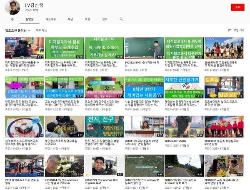
Task: Open the 정렬 기준 sort menu
Action: (x=236, y=30)
